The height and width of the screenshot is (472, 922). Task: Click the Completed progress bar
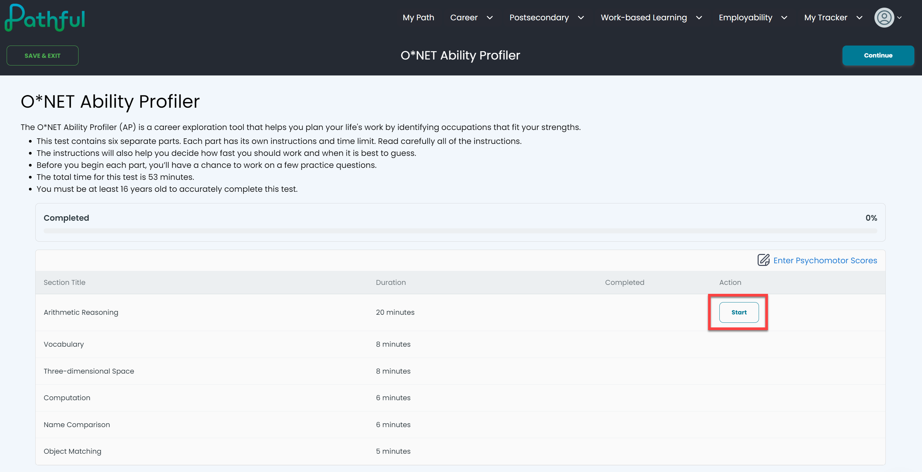click(460, 231)
